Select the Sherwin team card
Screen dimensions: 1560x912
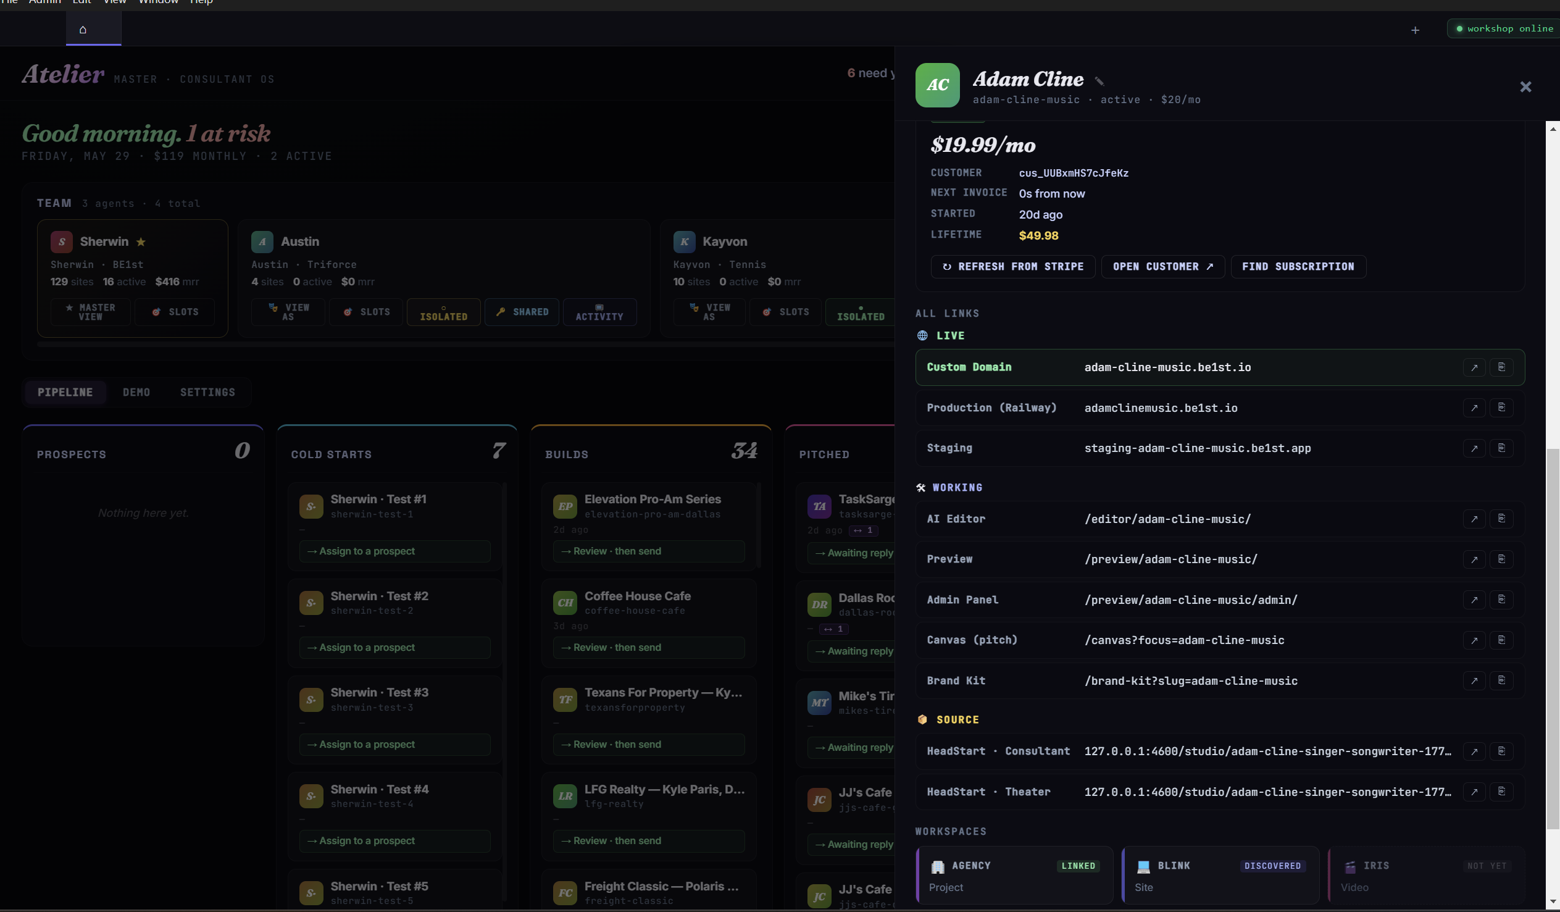[133, 278]
